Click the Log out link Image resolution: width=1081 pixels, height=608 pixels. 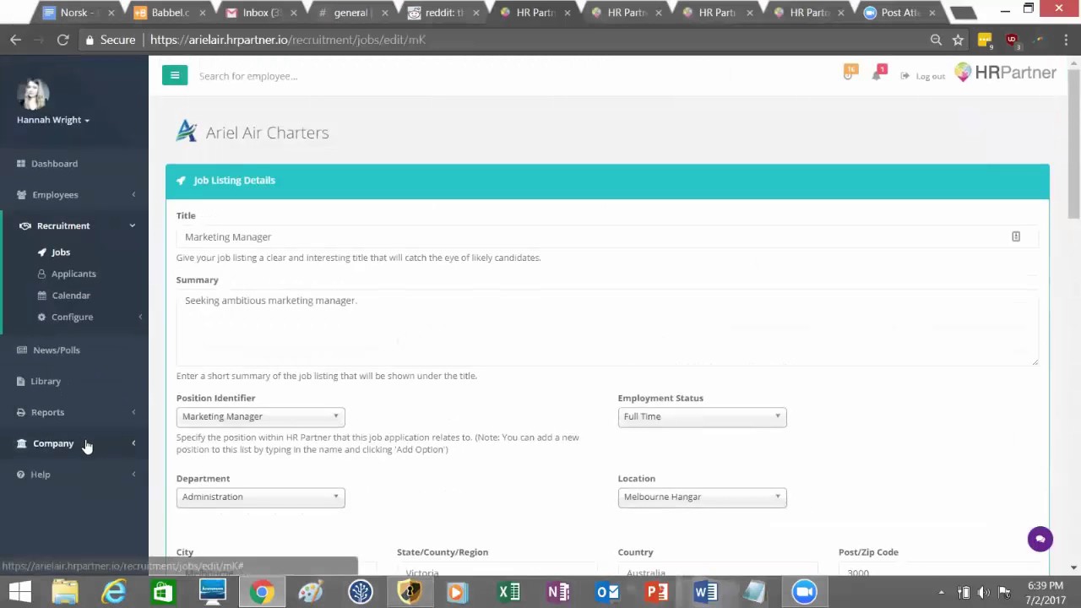[x=923, y=76]
